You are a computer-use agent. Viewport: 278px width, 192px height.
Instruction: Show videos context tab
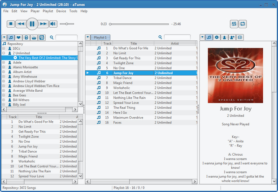tap(240, 37)
